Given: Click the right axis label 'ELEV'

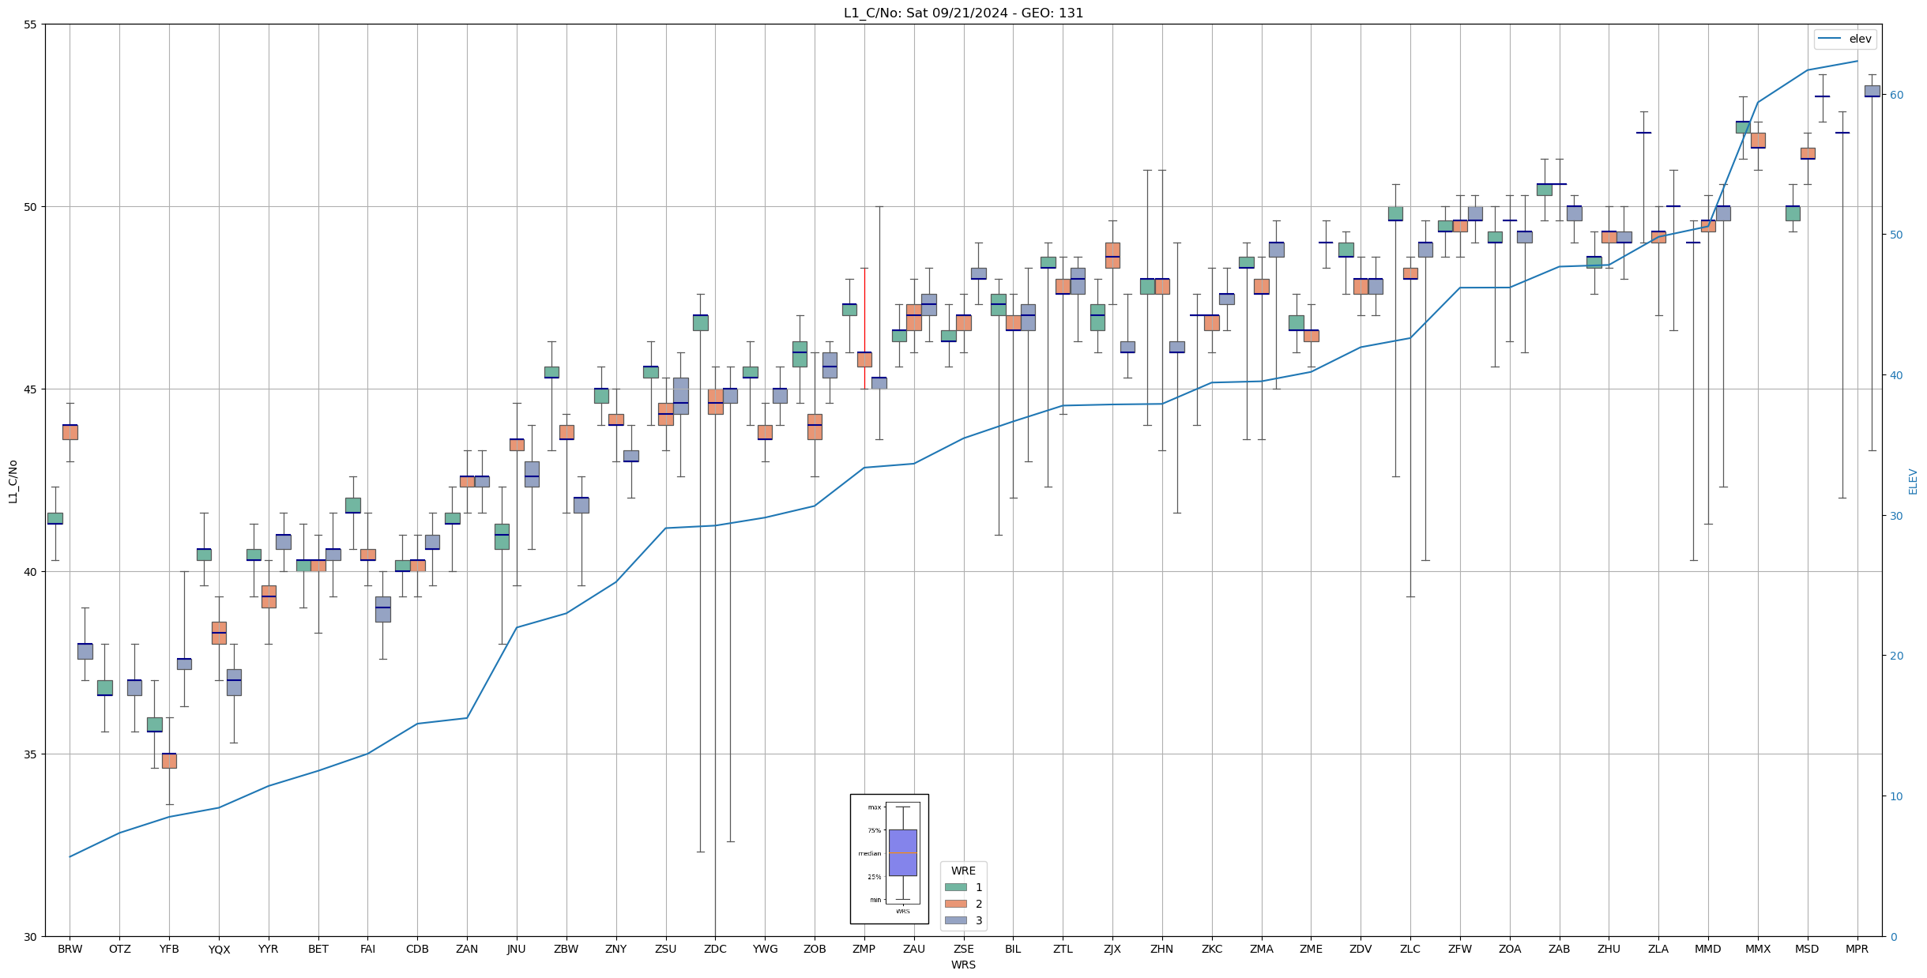Looking at the screenshot, I should (1913, 481).
